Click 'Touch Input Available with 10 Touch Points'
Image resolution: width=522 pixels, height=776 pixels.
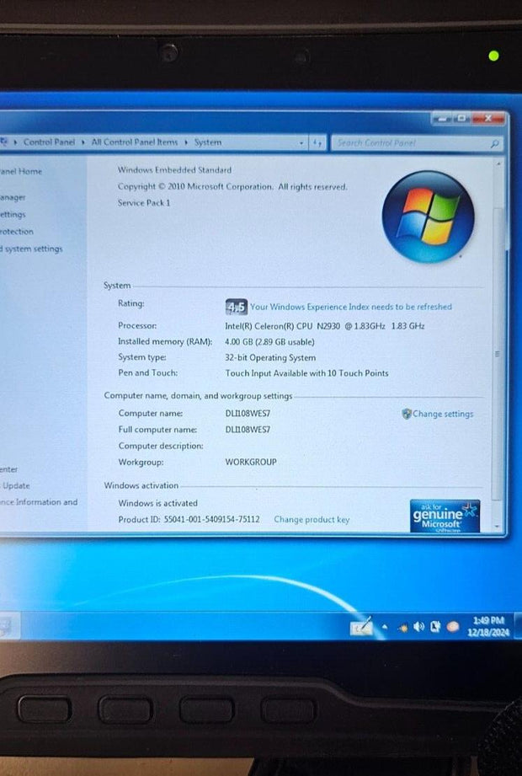[x=307, y=373]
